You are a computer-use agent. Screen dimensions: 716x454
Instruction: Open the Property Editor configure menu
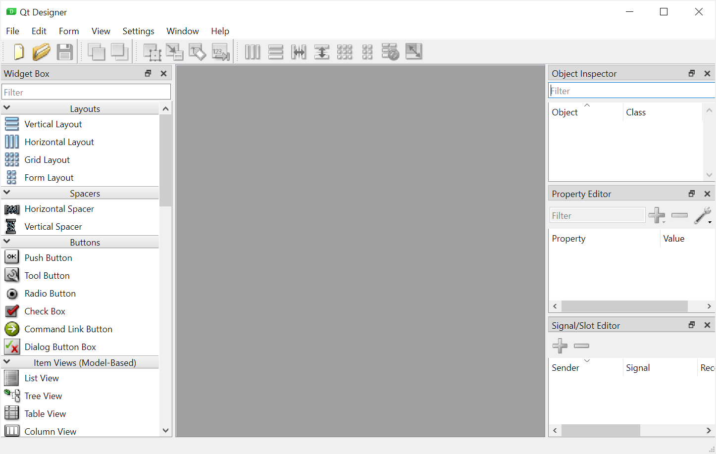pos(703,215)
